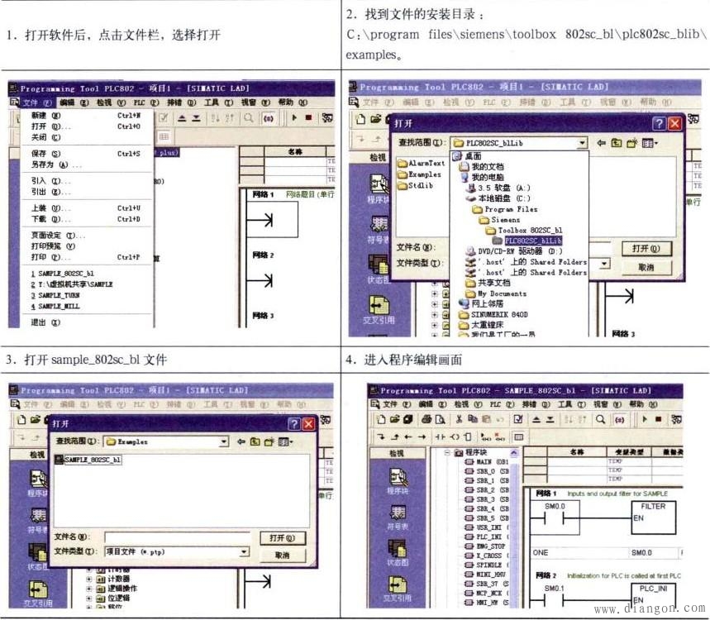Open the 交叉引用 (cross reference) view
The width and height of the screenshot is (710, 620).
tap(397, 584)
